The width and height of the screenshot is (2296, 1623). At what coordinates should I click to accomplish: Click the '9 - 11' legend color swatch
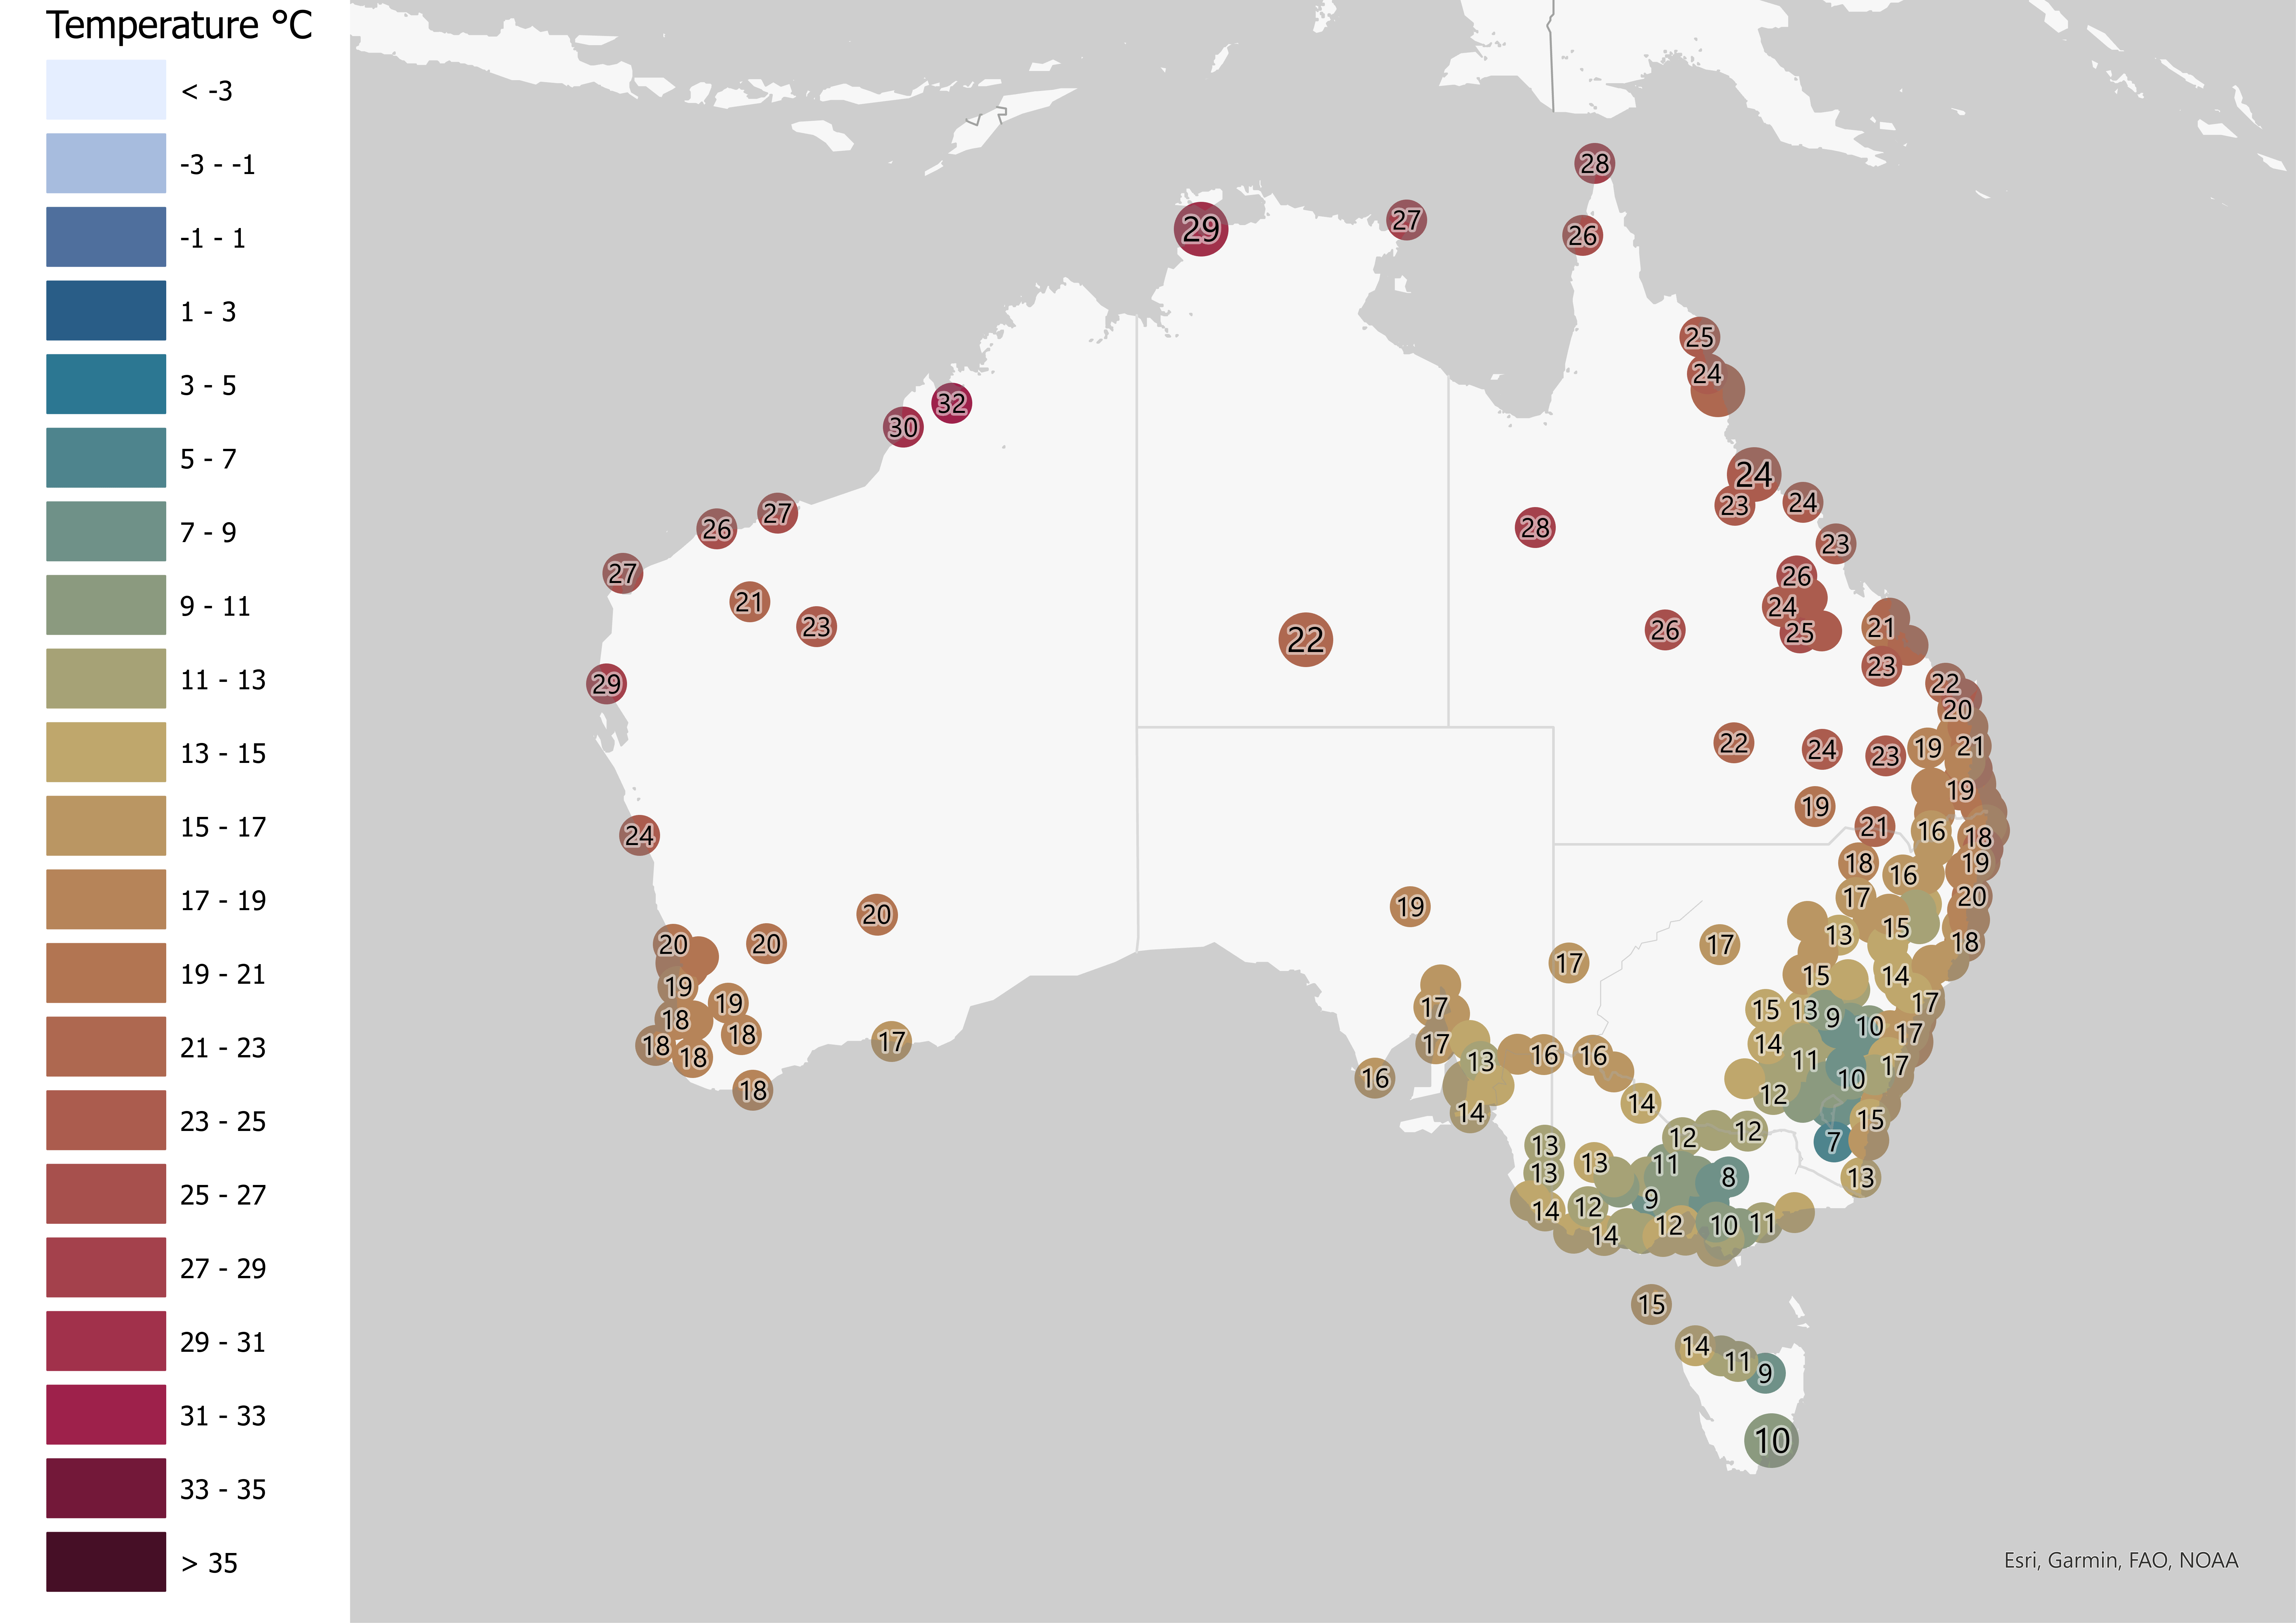pos(106,605)
